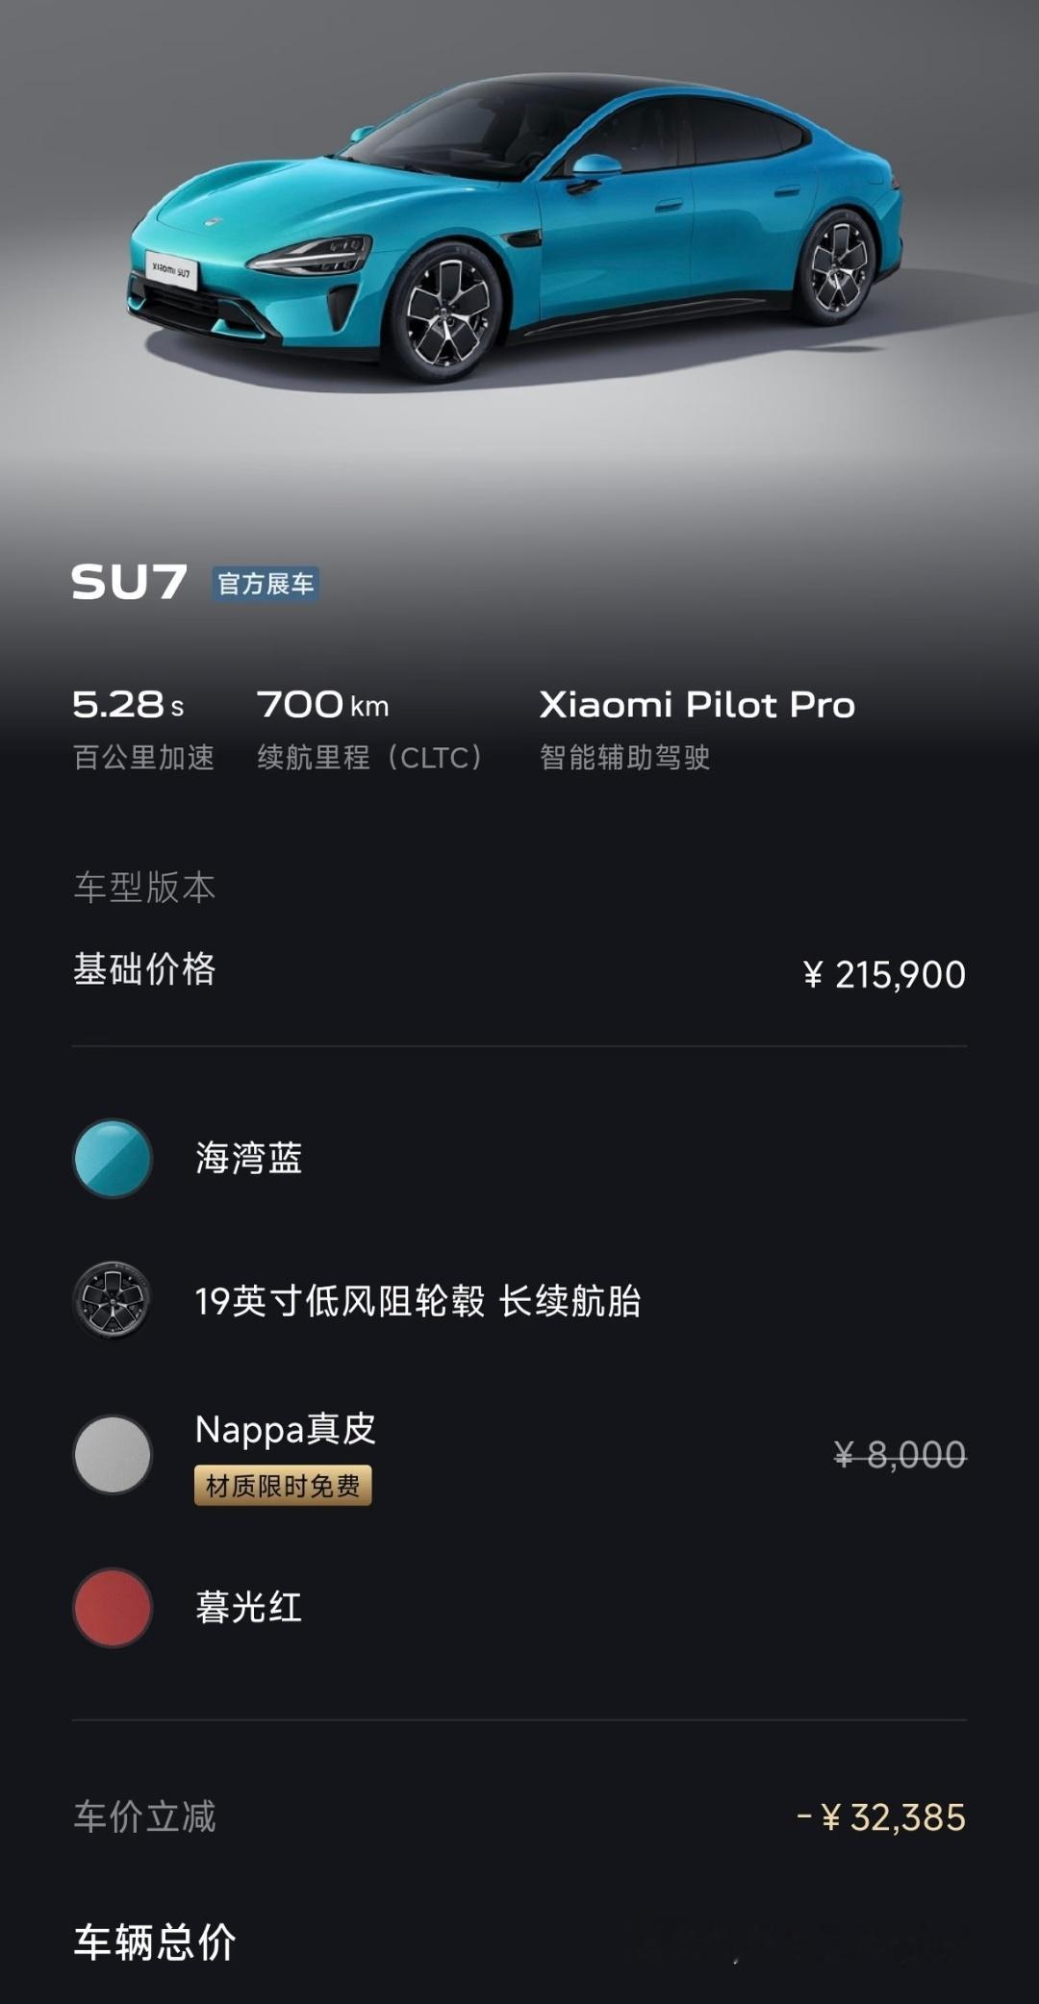The image size is (1039, 2004).
Task: Open the blue SU7 car image
Action: pos(518,227)
